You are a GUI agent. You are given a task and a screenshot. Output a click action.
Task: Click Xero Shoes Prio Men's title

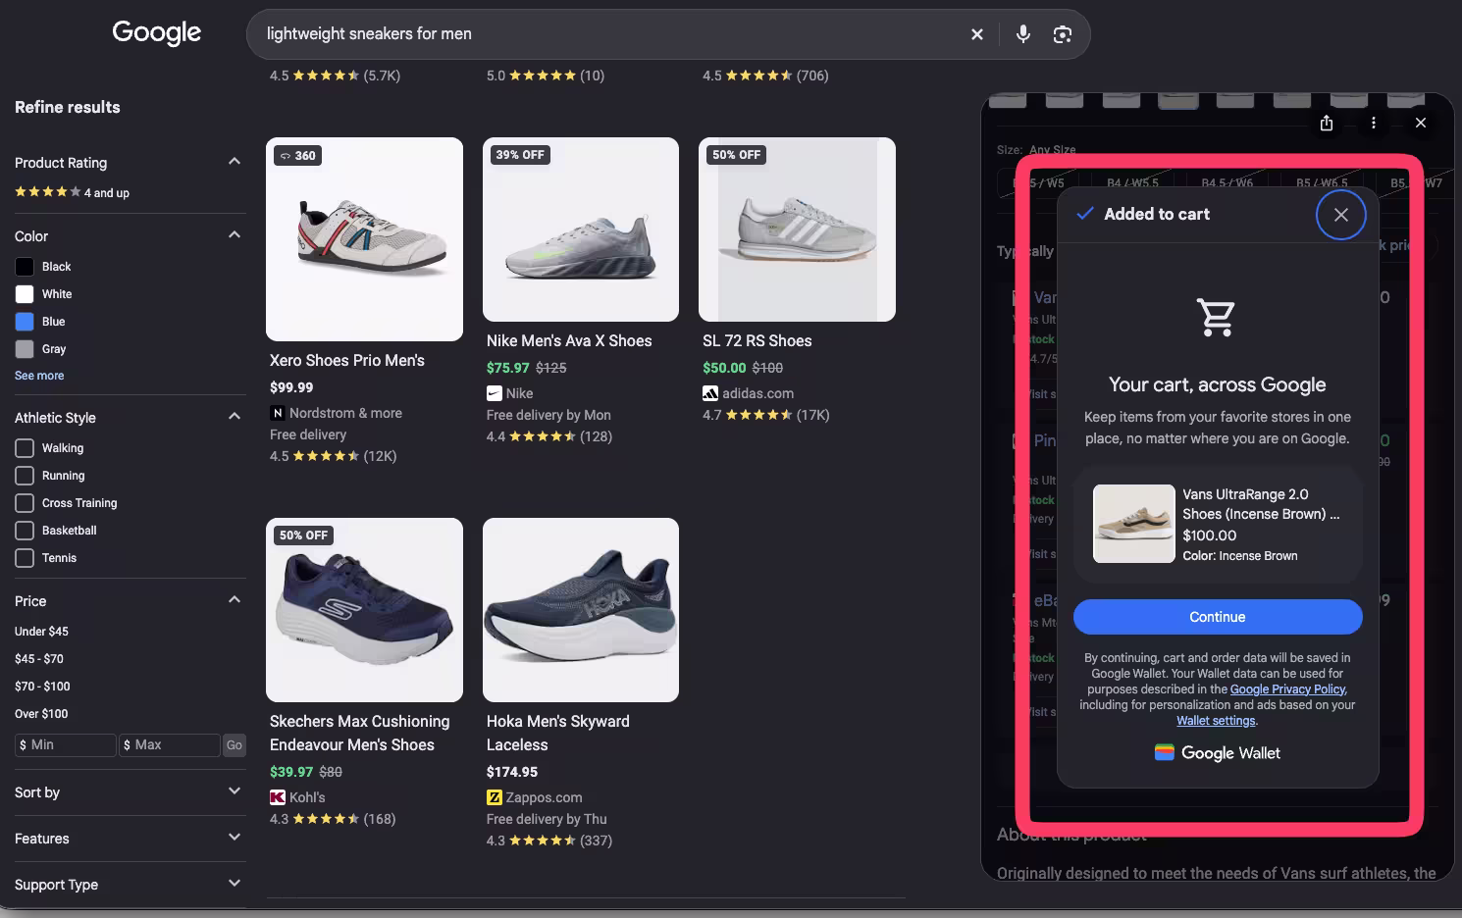[x=347, y=361]
